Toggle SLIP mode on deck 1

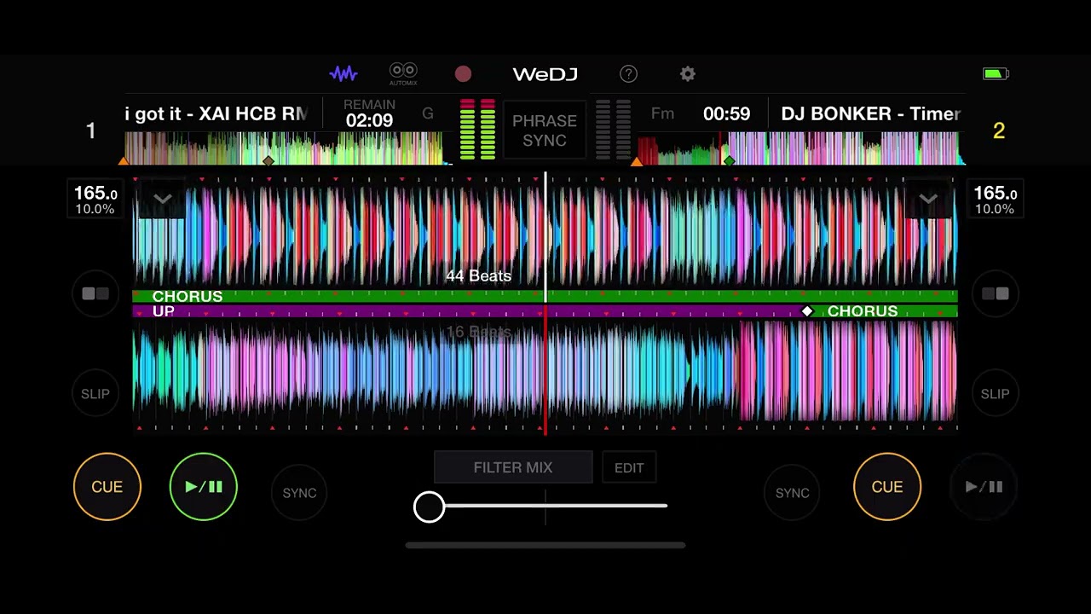[x=95, y=393]
